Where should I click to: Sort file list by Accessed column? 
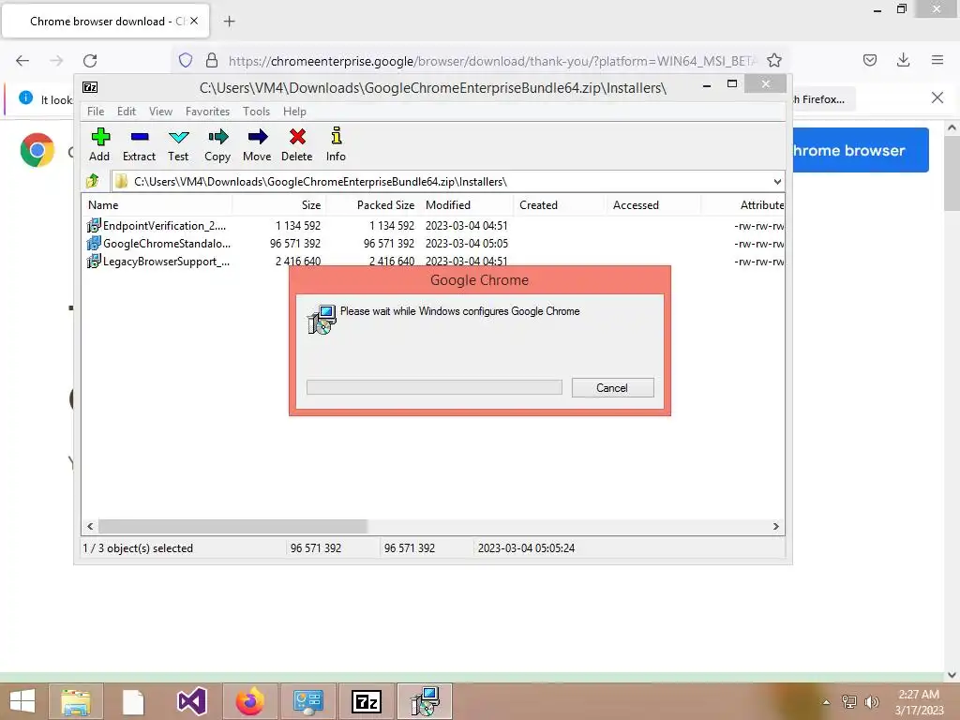653,205
